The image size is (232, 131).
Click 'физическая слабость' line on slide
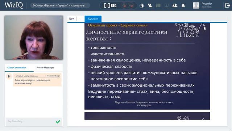coord(110,67)
